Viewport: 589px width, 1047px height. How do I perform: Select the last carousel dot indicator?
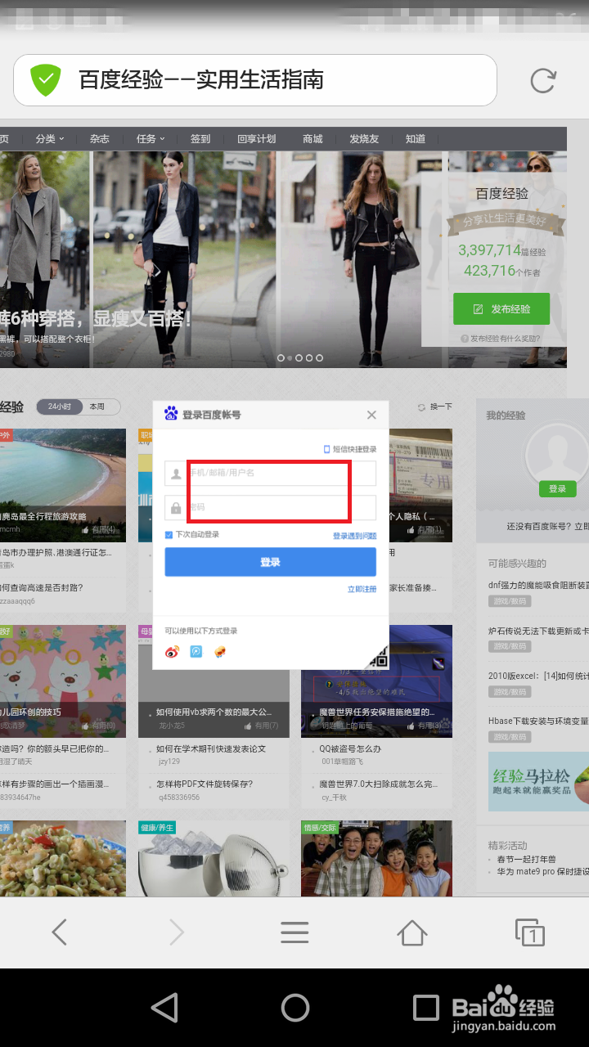[x=319, y=357]
